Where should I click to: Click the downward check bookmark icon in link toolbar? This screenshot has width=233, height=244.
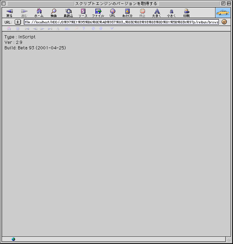[x=112, y=28]
